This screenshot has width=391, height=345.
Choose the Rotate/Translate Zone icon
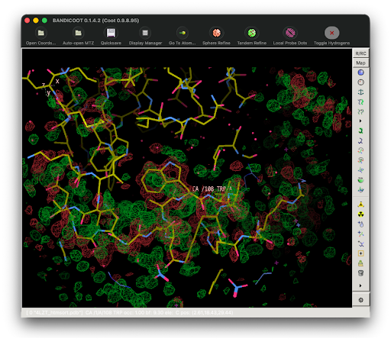click(x=360, y=111)
